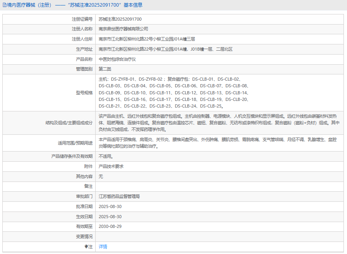Click the bulb icon beside 注 label
This screenshot has height=254, width=347.
tap(86, 247)
